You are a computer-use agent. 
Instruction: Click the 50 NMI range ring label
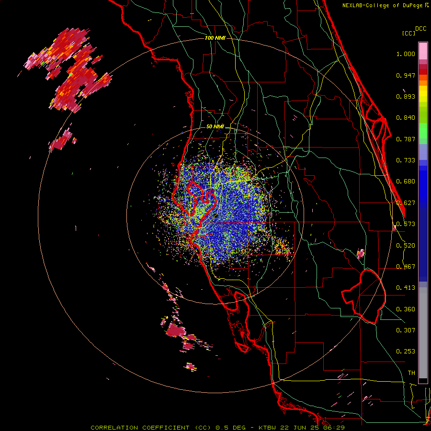point(215,126)
